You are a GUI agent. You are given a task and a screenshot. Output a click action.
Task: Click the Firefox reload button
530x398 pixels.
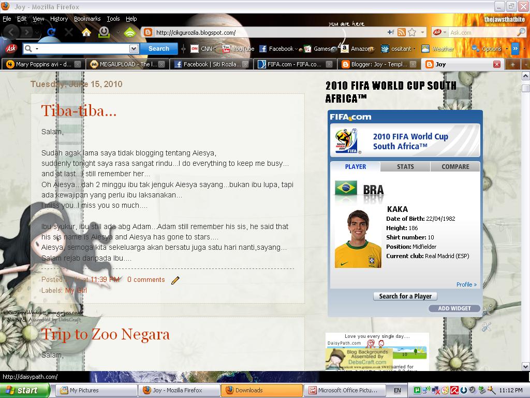click(x=51, y=32)
